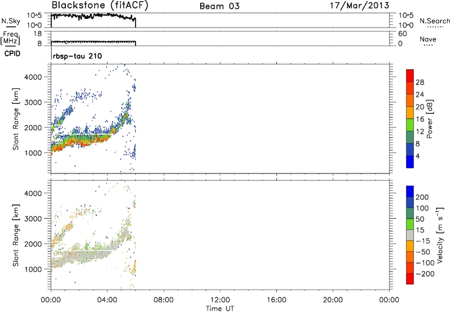Viewport: 450px width, 312px height.
Task: Click the 'Slant Range [km]' label of the power panel
Action: (16, 119)
